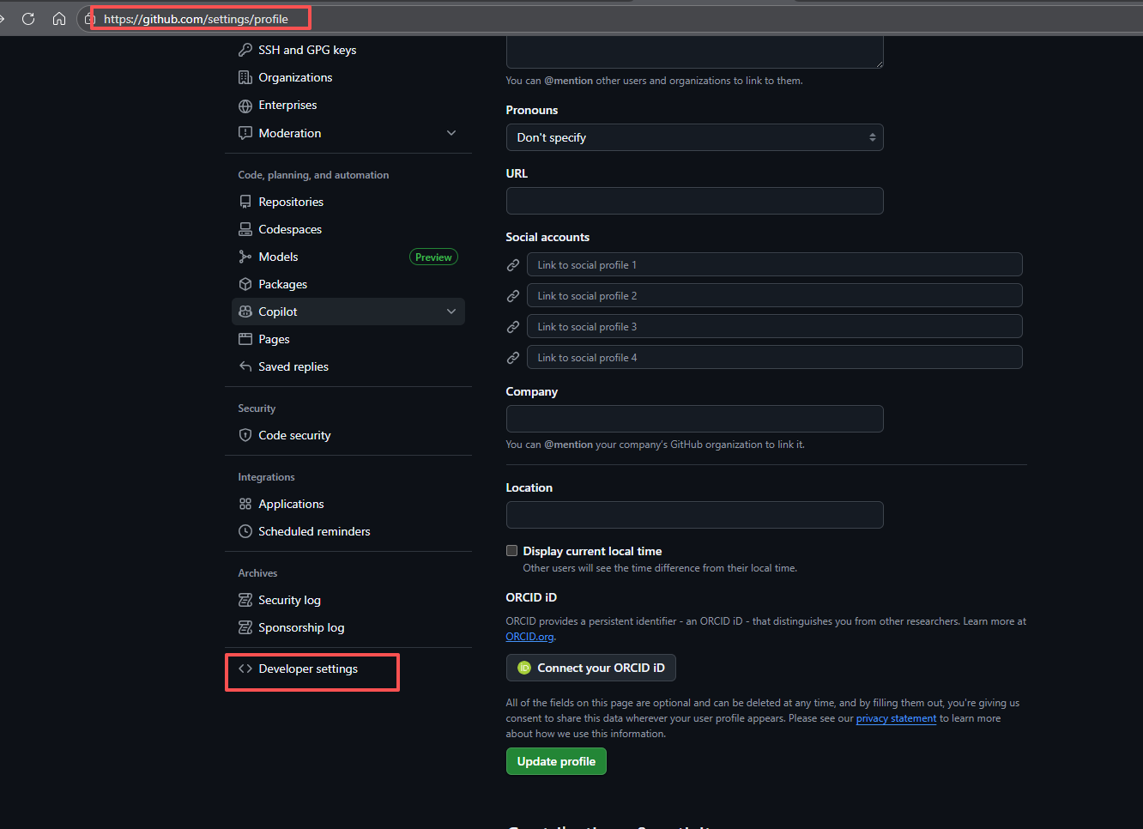Screen dimensions: 1143x829
Task: Focus the URL input field
Action: pyautogui.click(x=695, y=201)
